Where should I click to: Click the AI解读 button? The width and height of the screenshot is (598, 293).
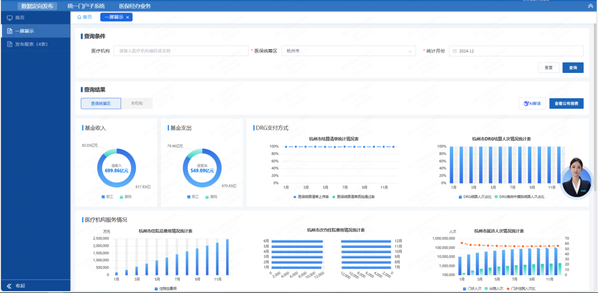[x=532, y=104]
